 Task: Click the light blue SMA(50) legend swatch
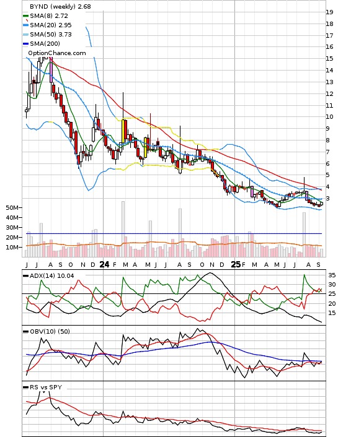[25, 35]
